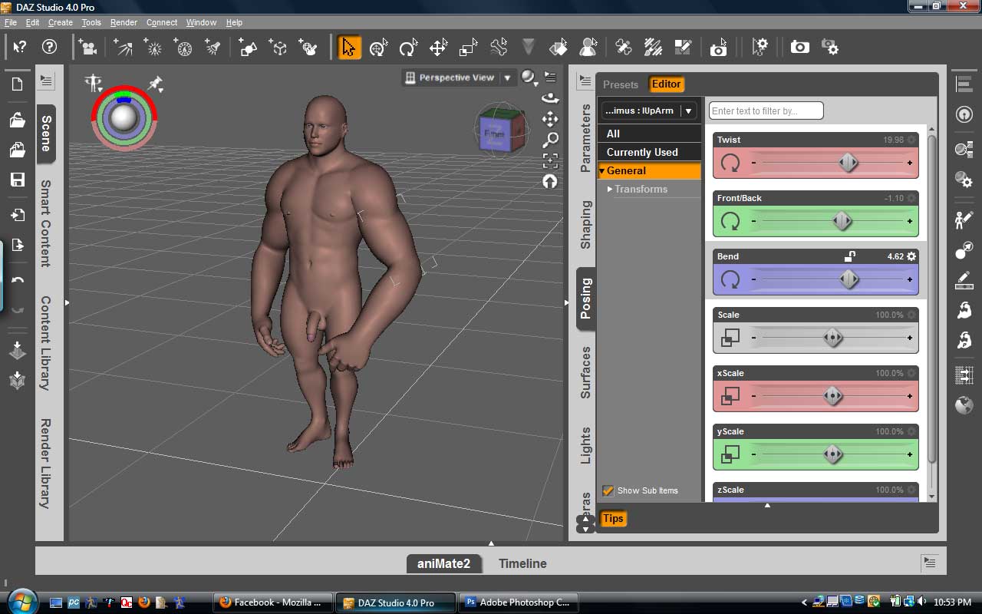
Task: Click the viewport Reset view icon
Action: coord(550,181)
